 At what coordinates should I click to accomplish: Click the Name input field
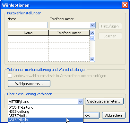tap(28, 25)
